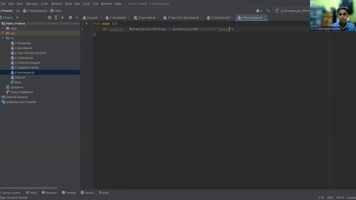Screen dimensions: 356x200
Task: Open the File menu
Action: tap(3, 4)
